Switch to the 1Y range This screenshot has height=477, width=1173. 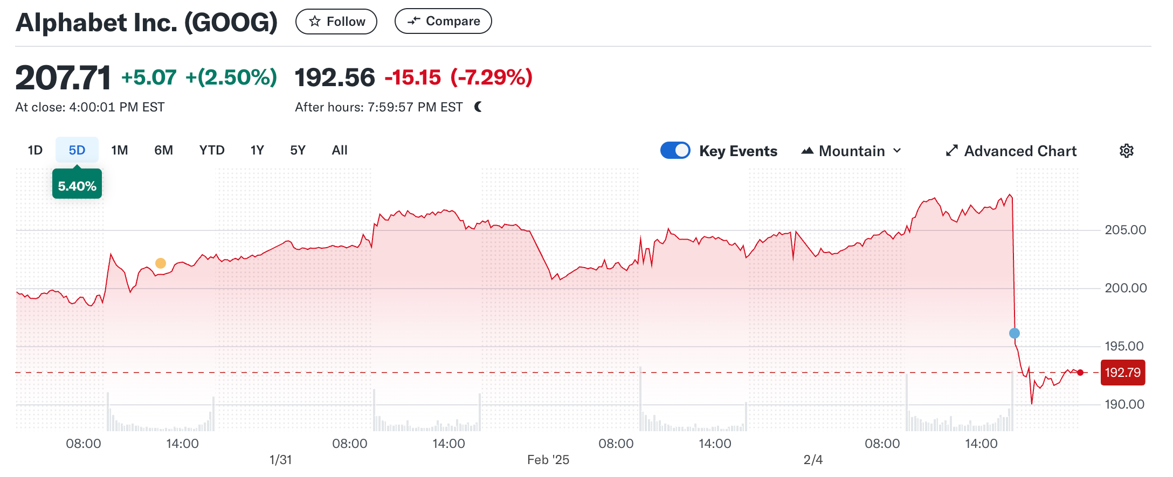pos(257,150)
